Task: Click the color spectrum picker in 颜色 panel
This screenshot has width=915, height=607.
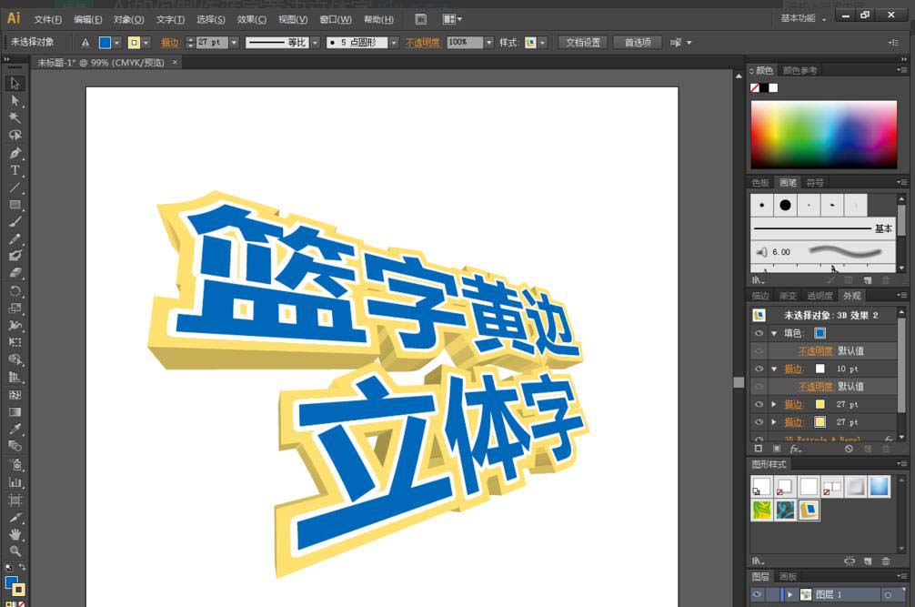Action: click(x=823, y=134)
